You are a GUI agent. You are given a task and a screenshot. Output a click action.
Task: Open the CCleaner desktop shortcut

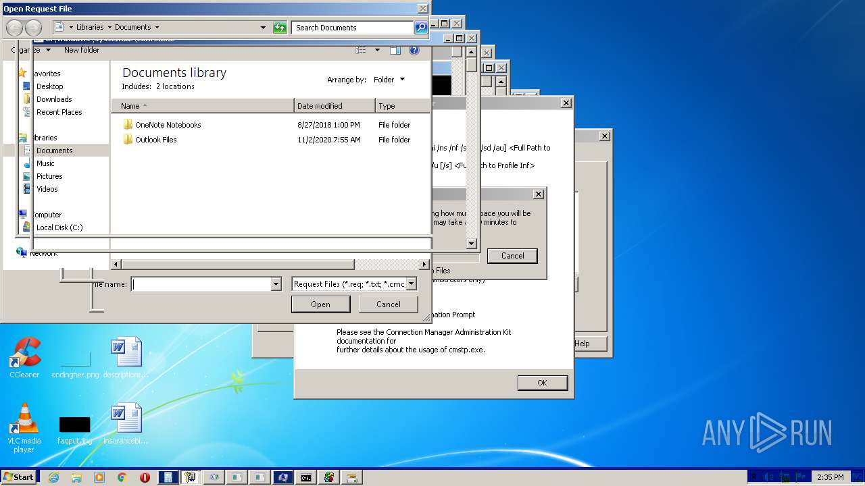[24, 358]
